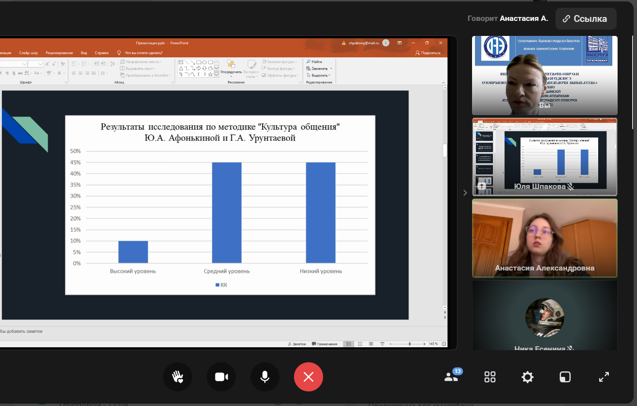Select Анастасия Александровна video tile

coord(544,238)
